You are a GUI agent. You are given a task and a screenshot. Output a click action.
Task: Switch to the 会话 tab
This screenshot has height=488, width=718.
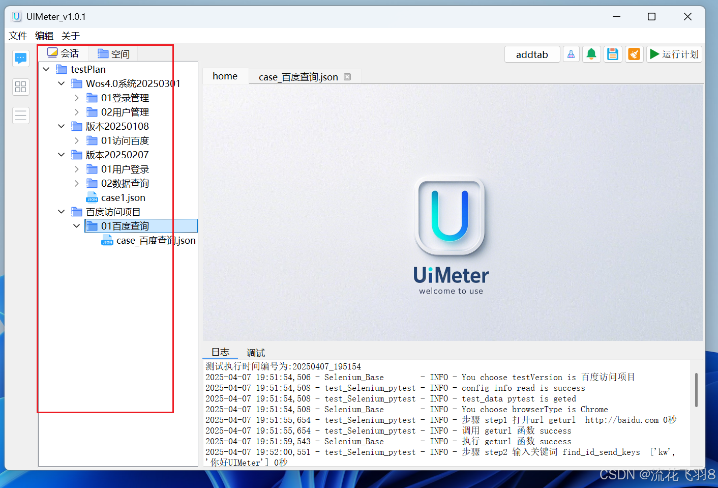[64, 53]
